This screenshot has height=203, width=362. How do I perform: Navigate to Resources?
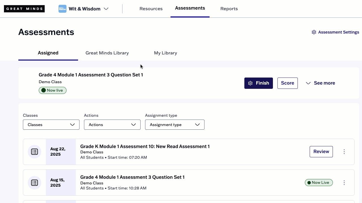point(151,8)
